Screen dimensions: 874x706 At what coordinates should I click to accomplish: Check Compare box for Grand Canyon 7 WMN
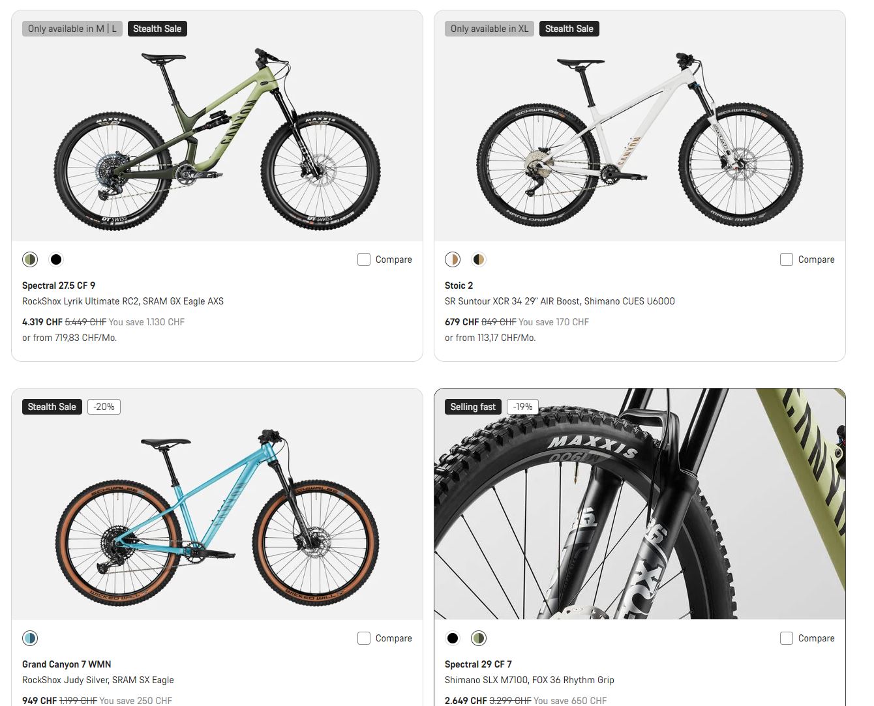(364, 638)
